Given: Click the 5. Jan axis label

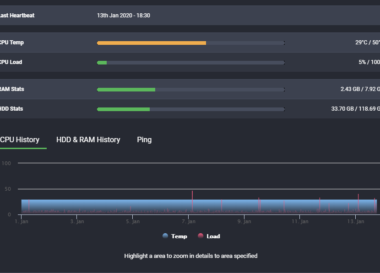Looking at the screenshot, I should (133, 221).
